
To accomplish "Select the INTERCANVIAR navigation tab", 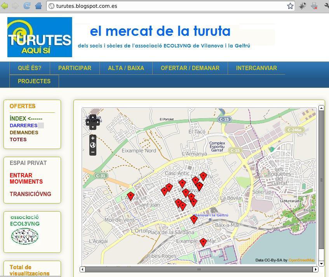I will (256, 68).
